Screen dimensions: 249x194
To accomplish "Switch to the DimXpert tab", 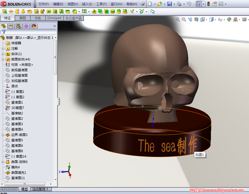I will (x=55, y=18).
